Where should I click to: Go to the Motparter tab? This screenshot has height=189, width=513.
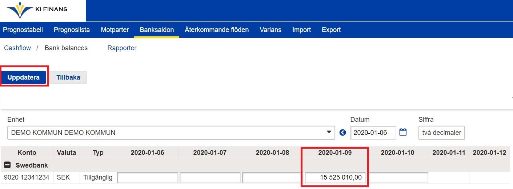coord(115,30)
